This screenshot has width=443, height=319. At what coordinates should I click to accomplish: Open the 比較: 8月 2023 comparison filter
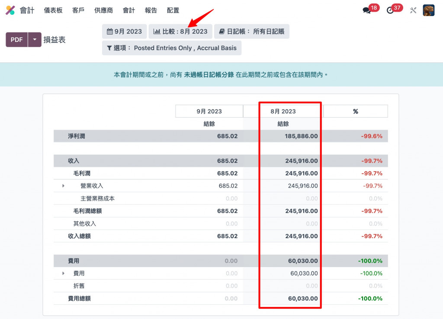click(180, 31)
